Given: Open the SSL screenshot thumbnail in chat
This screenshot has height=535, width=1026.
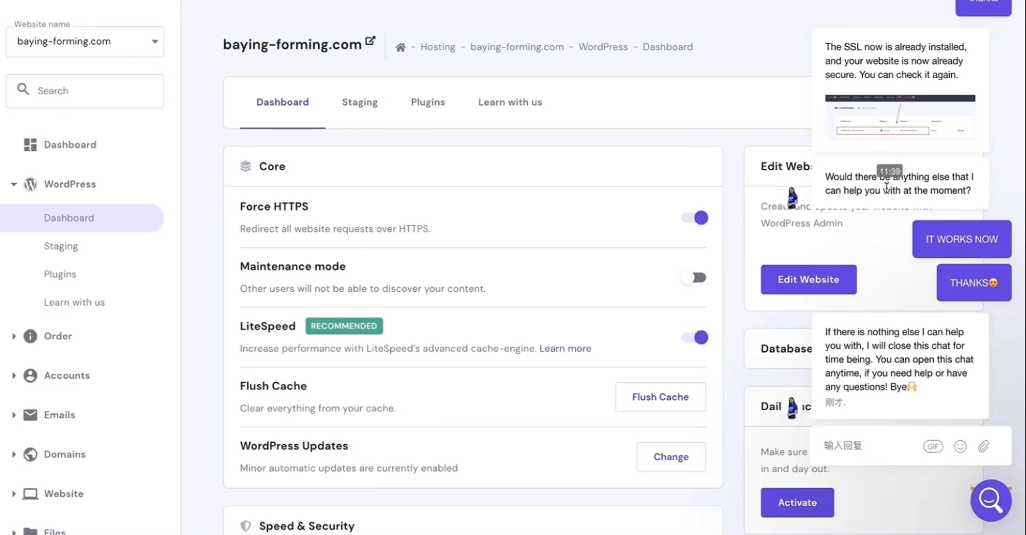Looking at the screenshot, I should click(x=900, y=118).
